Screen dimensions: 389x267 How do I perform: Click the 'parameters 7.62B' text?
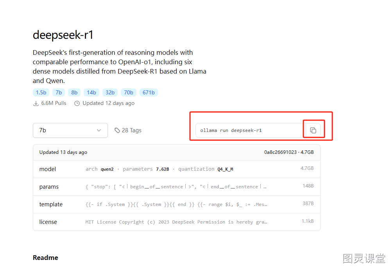tap(146, 169)
